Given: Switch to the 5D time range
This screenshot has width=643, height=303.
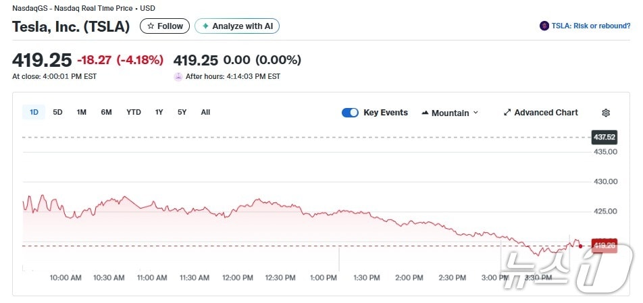Looking at the screenshot, I should tap(57, 112).
